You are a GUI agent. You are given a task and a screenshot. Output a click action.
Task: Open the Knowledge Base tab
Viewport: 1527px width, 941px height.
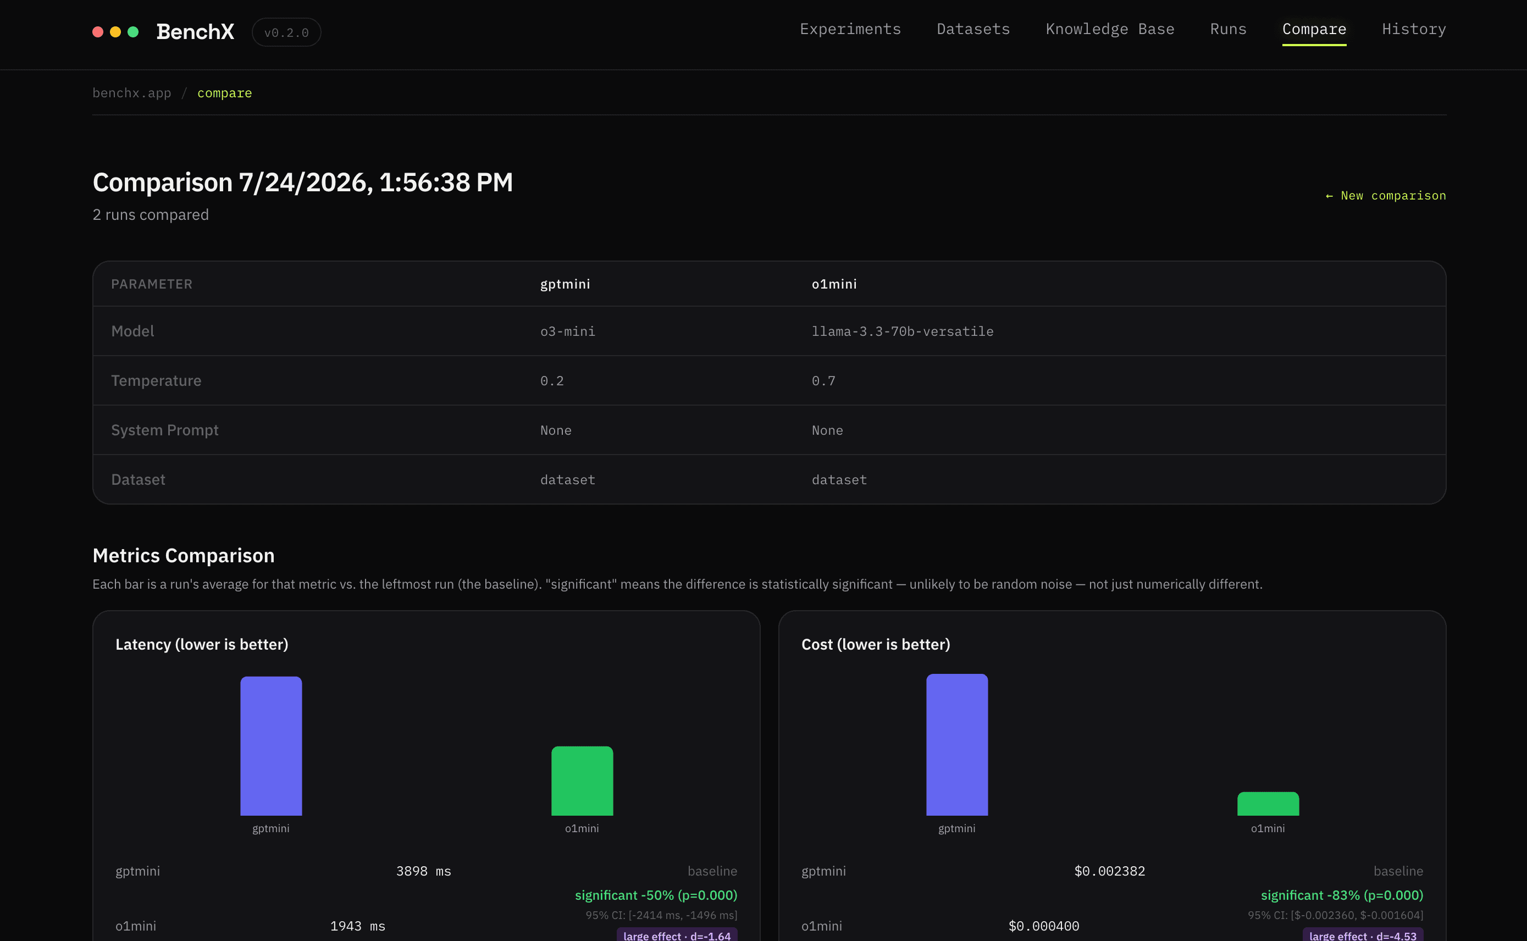click(x=1109, y=29)
